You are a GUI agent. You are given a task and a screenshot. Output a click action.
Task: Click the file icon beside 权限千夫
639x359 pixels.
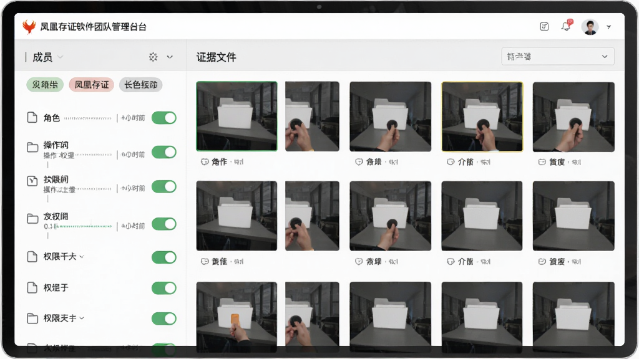point(32,256)
